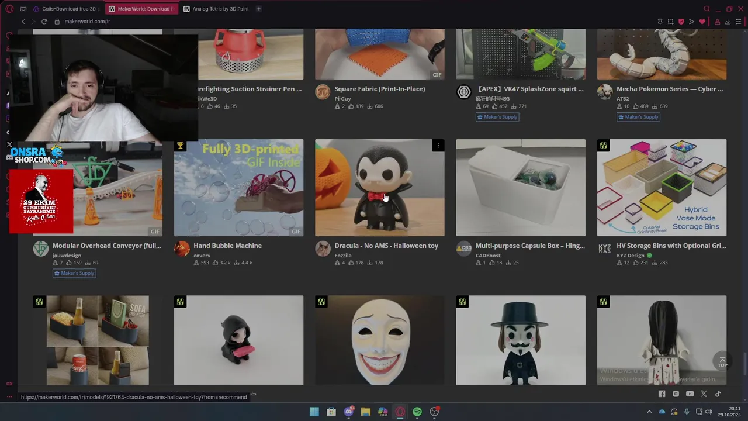748x421 pixels.
Task: Open MakerWorld's YouTube icon
Action: pyautogui.click(x=690, y=394)
